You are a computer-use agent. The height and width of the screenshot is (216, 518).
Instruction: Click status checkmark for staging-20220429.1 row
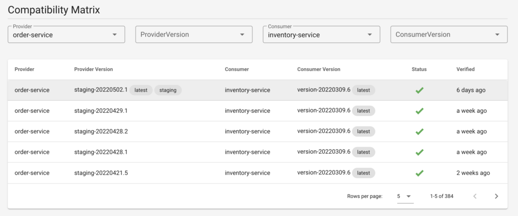[x=419, y=111]
